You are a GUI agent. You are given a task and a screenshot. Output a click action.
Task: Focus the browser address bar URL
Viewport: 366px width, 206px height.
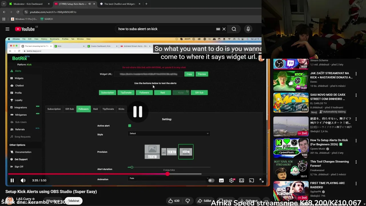(53, 12)
